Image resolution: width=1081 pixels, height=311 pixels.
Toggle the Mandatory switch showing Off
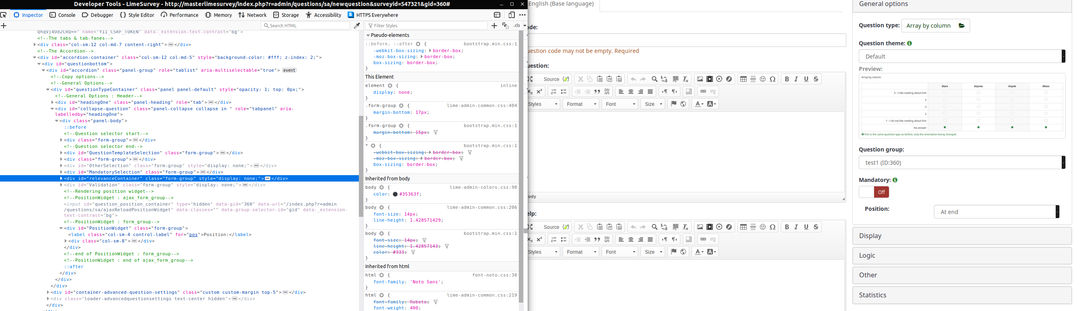click(x=874, y=192)
